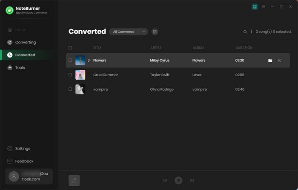Check the box for vampire

coord(70,89)
